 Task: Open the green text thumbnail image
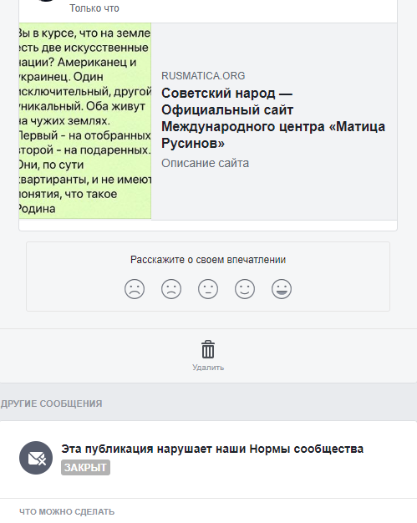(x=85, y=121)
